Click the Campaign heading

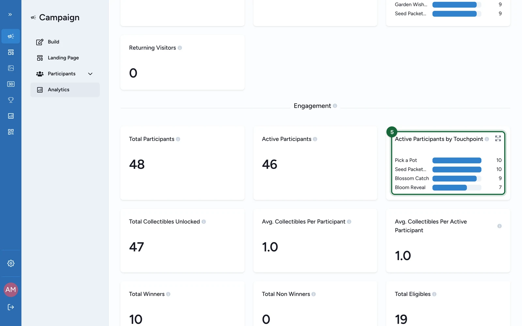(x=59, y=18)
